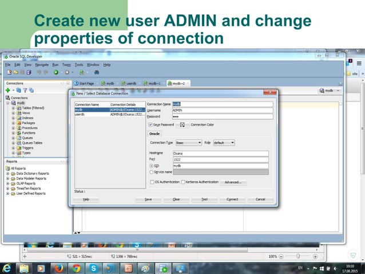Viewport: 365px width, 274px height.
Task: Open the Navigate menu
Action: coord(42,65)
